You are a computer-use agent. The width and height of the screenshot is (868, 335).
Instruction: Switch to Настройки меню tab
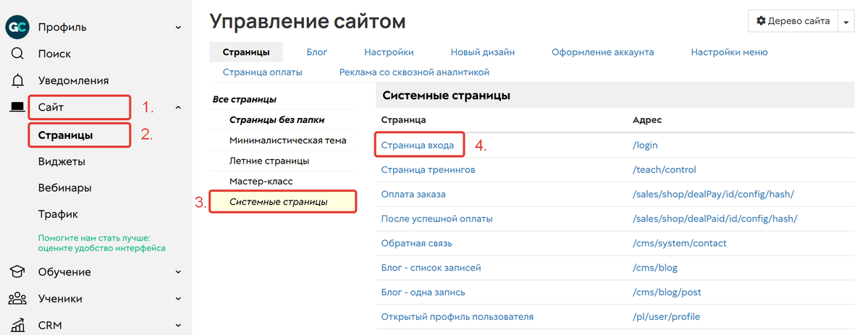pos(729,52)
